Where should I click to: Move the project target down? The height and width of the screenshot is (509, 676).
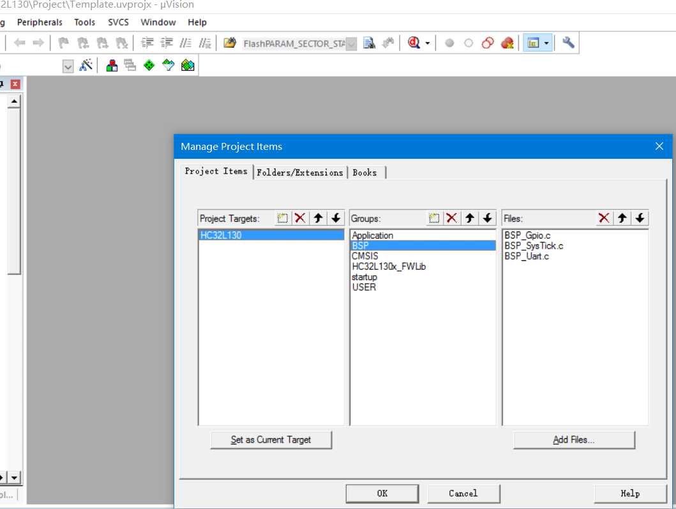click(x=336, y=218)
